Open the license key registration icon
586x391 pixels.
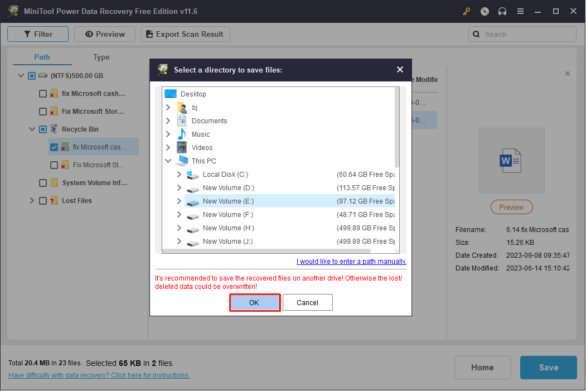pyautogui.click(x=466, y=11)
